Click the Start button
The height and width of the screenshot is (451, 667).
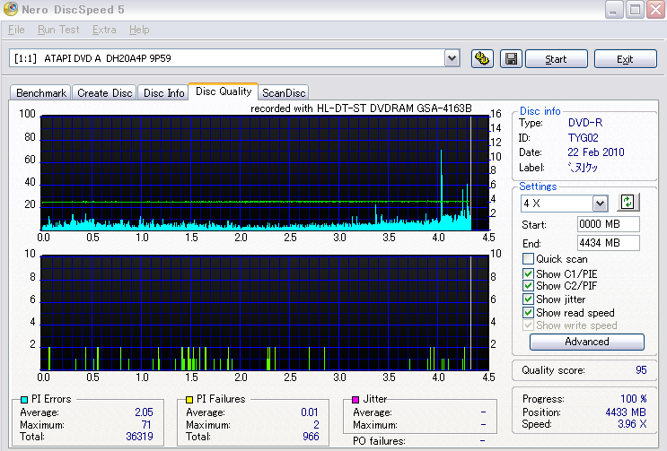(x=557, y=59)
